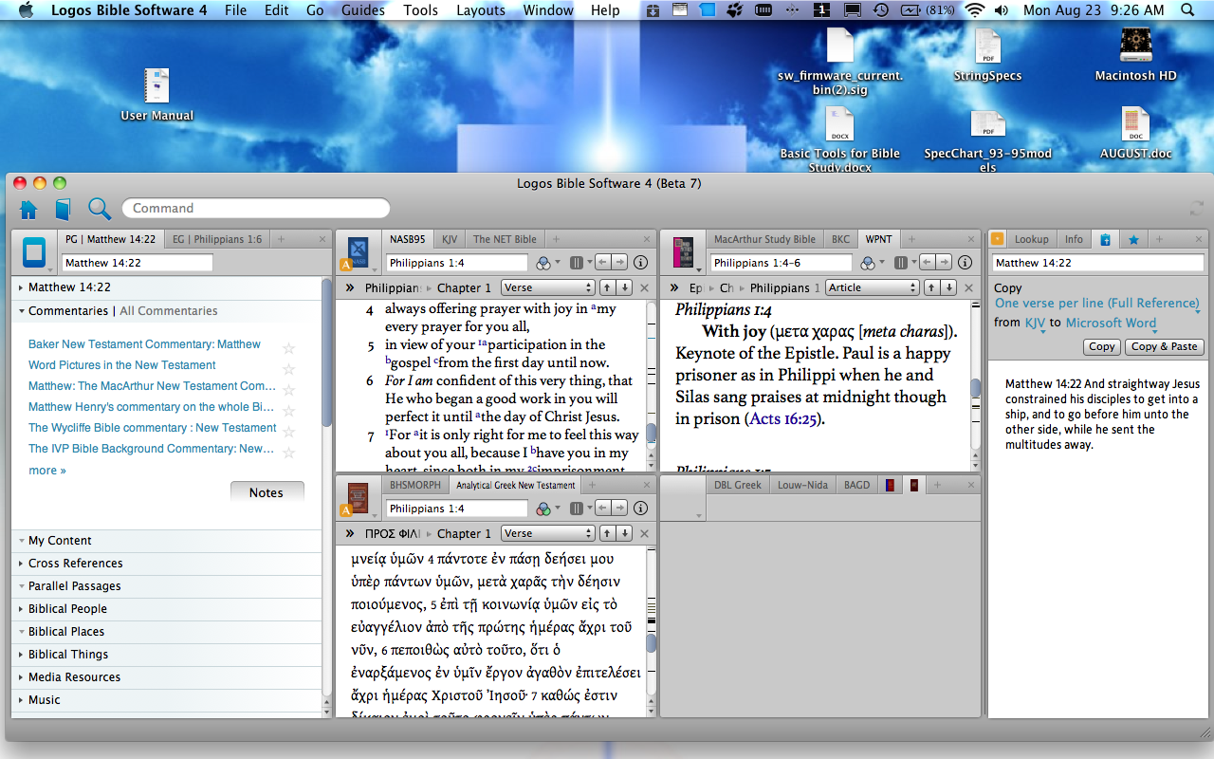Toggle favorite star for Wycliffe Bible commentary
Image resolution: width=1214 pixels, height=759 pixels.
(289, 431)
